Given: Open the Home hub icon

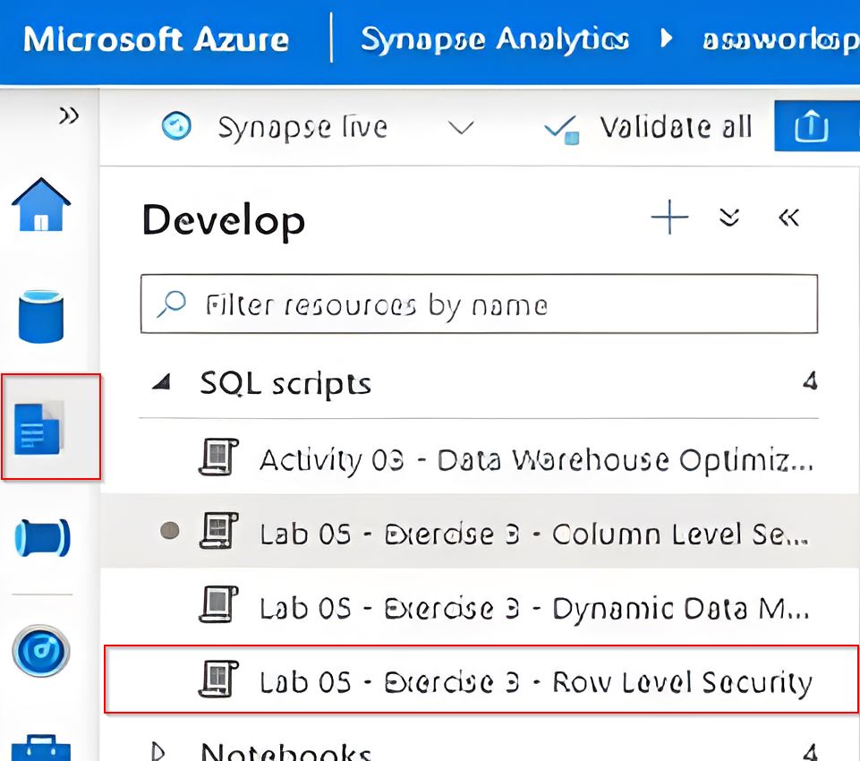Looking at the screenshot, I should tap(40, 207).
